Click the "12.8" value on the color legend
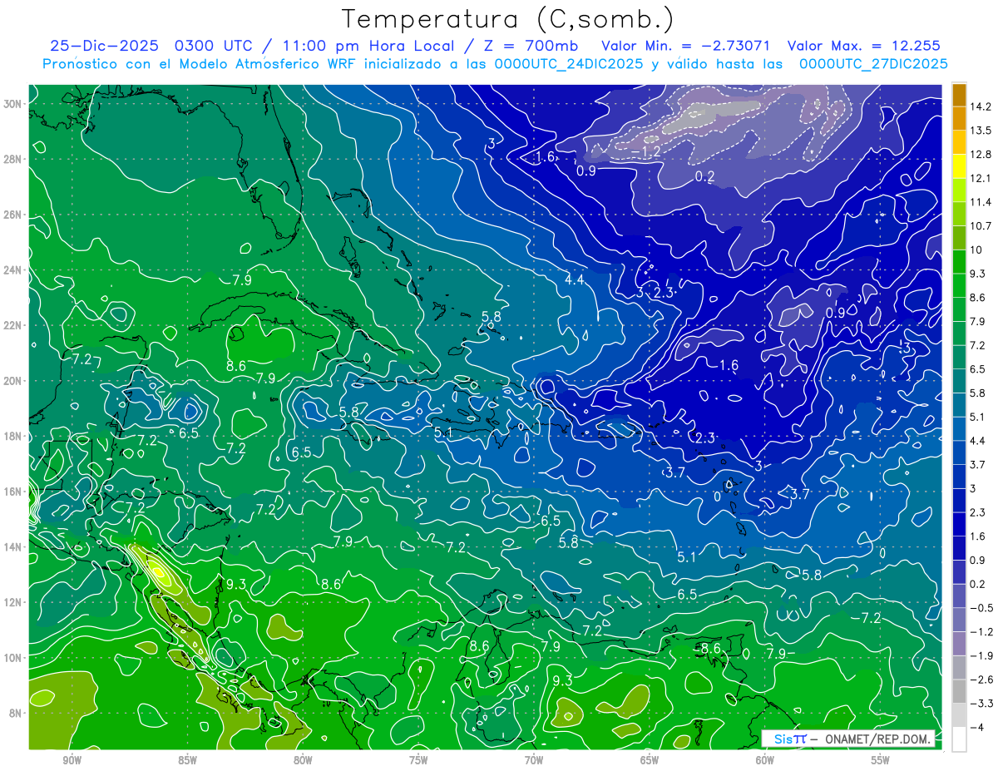Screen dimensions: 998x771 981,155
